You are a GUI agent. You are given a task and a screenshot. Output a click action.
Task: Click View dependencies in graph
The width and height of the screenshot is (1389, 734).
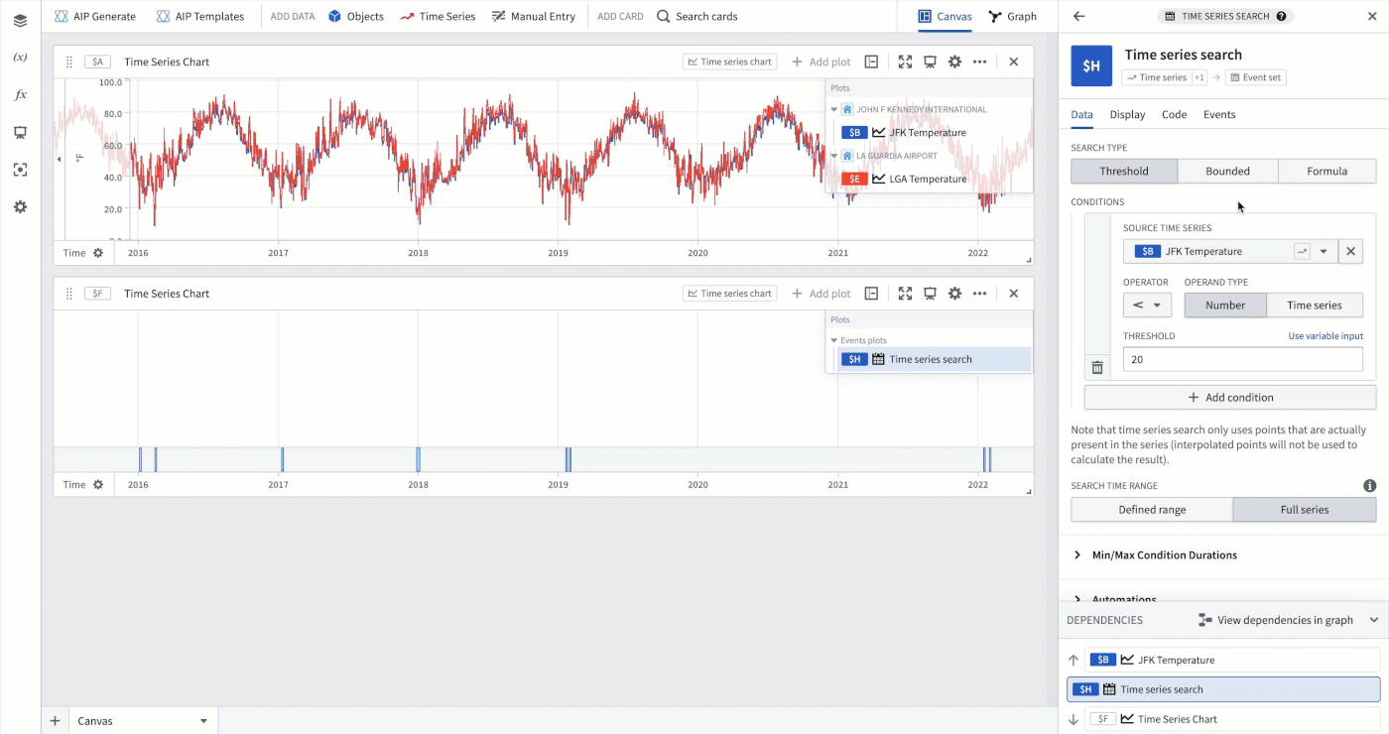tap(1276, 620)
